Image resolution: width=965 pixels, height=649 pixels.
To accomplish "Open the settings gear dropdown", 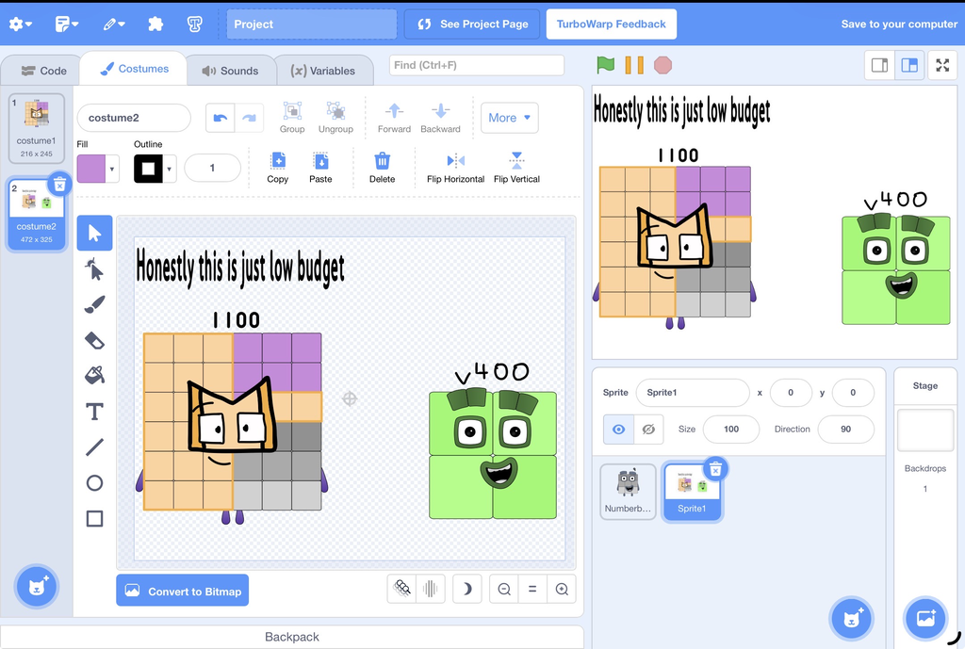I will [21, 24].
